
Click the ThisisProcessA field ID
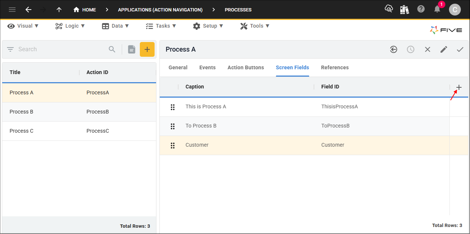(x=339, y=106)
